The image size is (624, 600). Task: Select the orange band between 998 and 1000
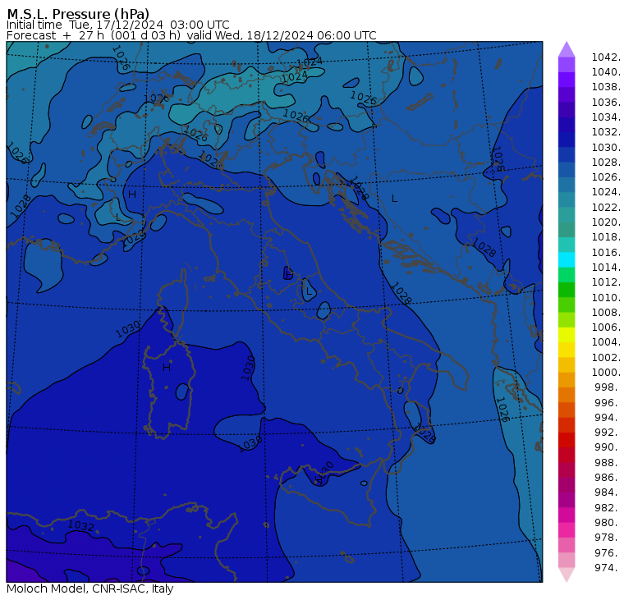(x=567, y=380)
